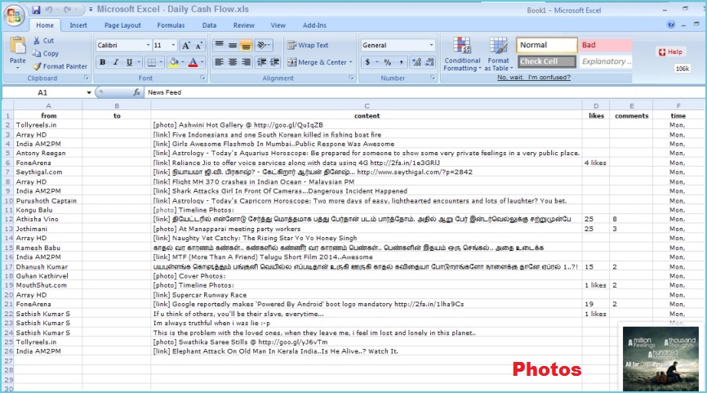Click 'No, wait. I'm confused?' link

(534, 78)
